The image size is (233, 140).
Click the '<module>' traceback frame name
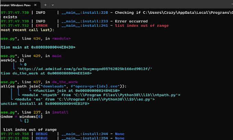[x=61, y=39]
